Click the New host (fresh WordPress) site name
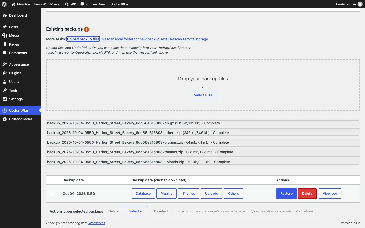Screen dimensions: 365x228 pos(39,4)
